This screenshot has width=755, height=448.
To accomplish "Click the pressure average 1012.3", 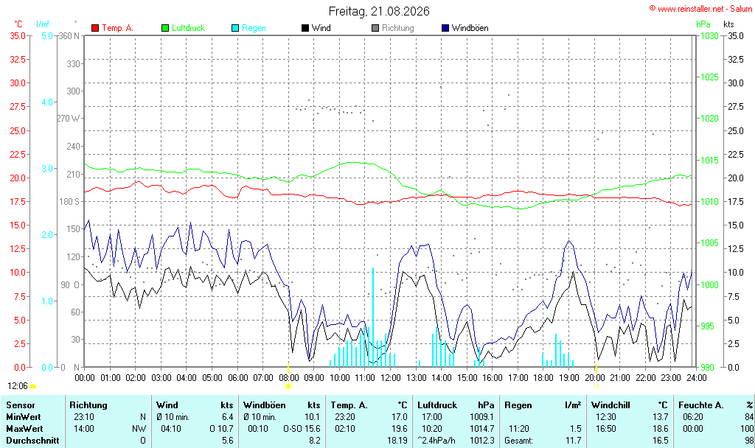I will pos(482,441).
